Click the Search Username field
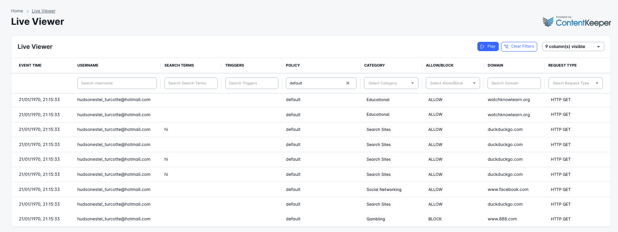The image size is (618, 232). (117, 83)
